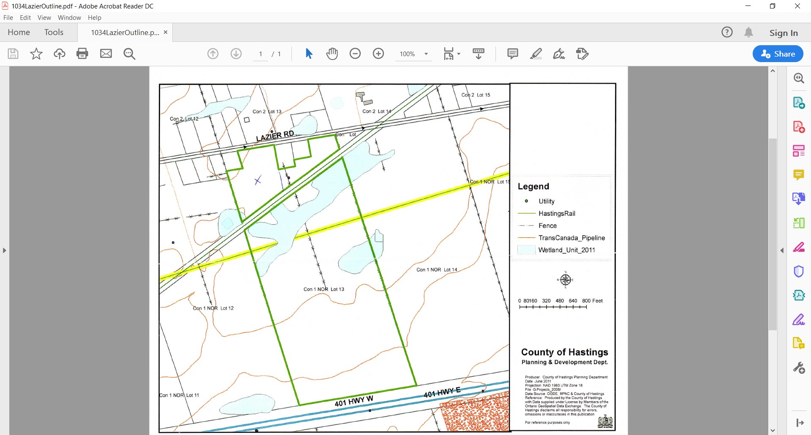Open Fill & Sign tool in sidebar

pyautogui.click(x=799, y=319)
